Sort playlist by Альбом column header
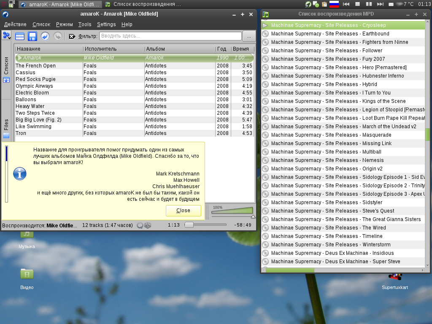Image resolution: width=432 pixels, height=324 pixels. tap(180, 49)
